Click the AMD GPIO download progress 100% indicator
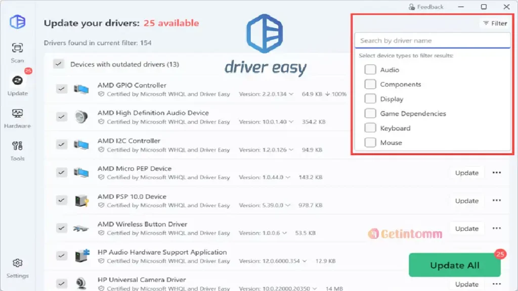Screen dimensions: 518x291 point(336,94)
